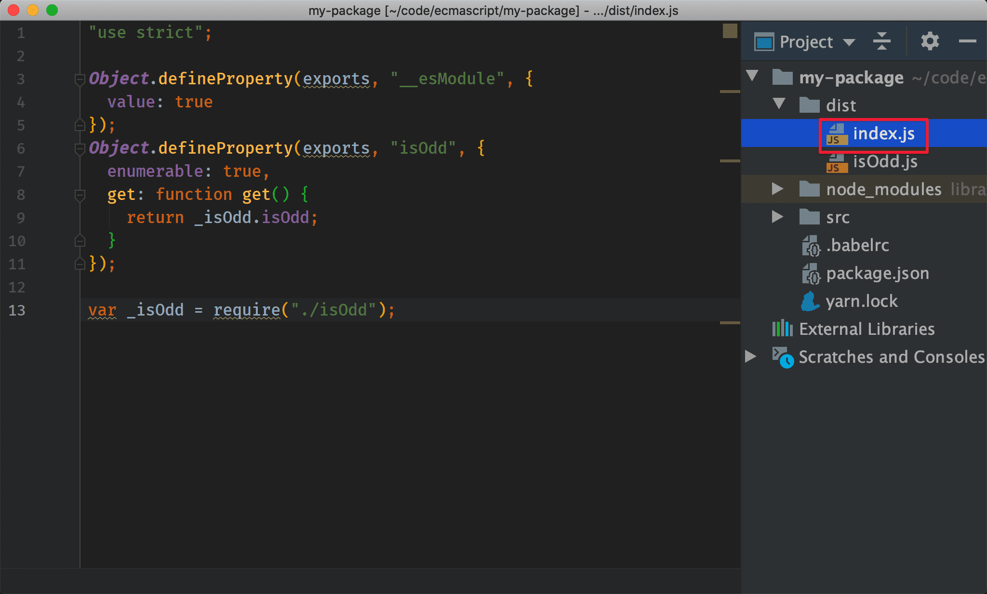Click the yarn.lock yarn icon
Screen dimensions: 987x594
(x=810, y=301)
